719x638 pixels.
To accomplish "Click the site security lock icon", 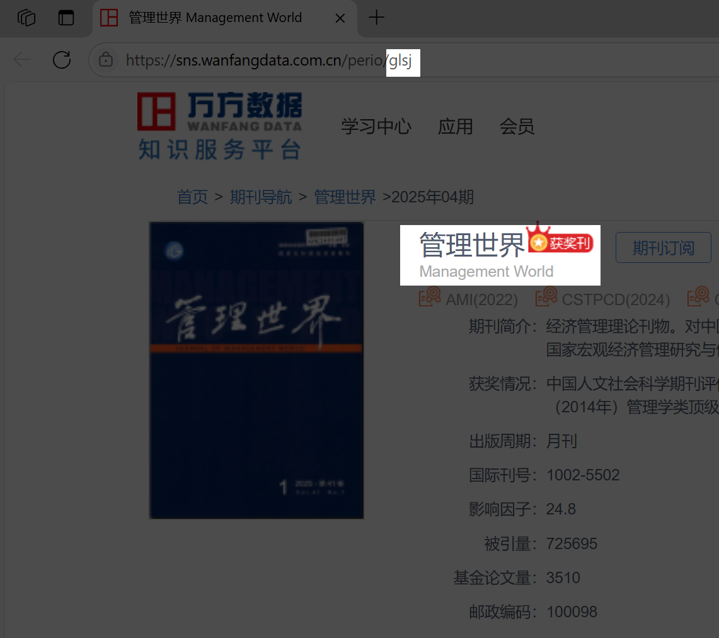I will [x=106, y=60].
